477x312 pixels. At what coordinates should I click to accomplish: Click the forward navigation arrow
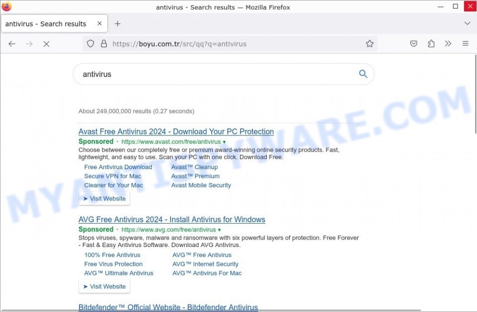pyautogui.click(x=29, y=44)
